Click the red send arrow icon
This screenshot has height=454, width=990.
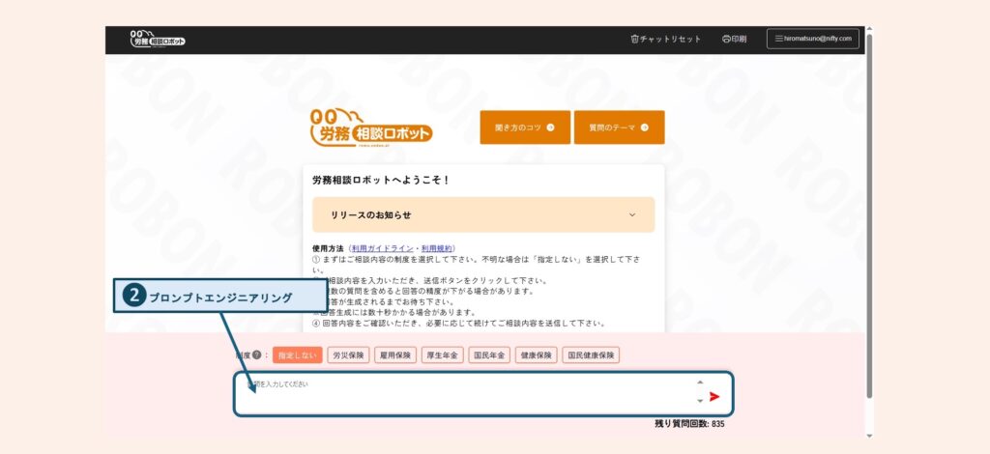714,397
